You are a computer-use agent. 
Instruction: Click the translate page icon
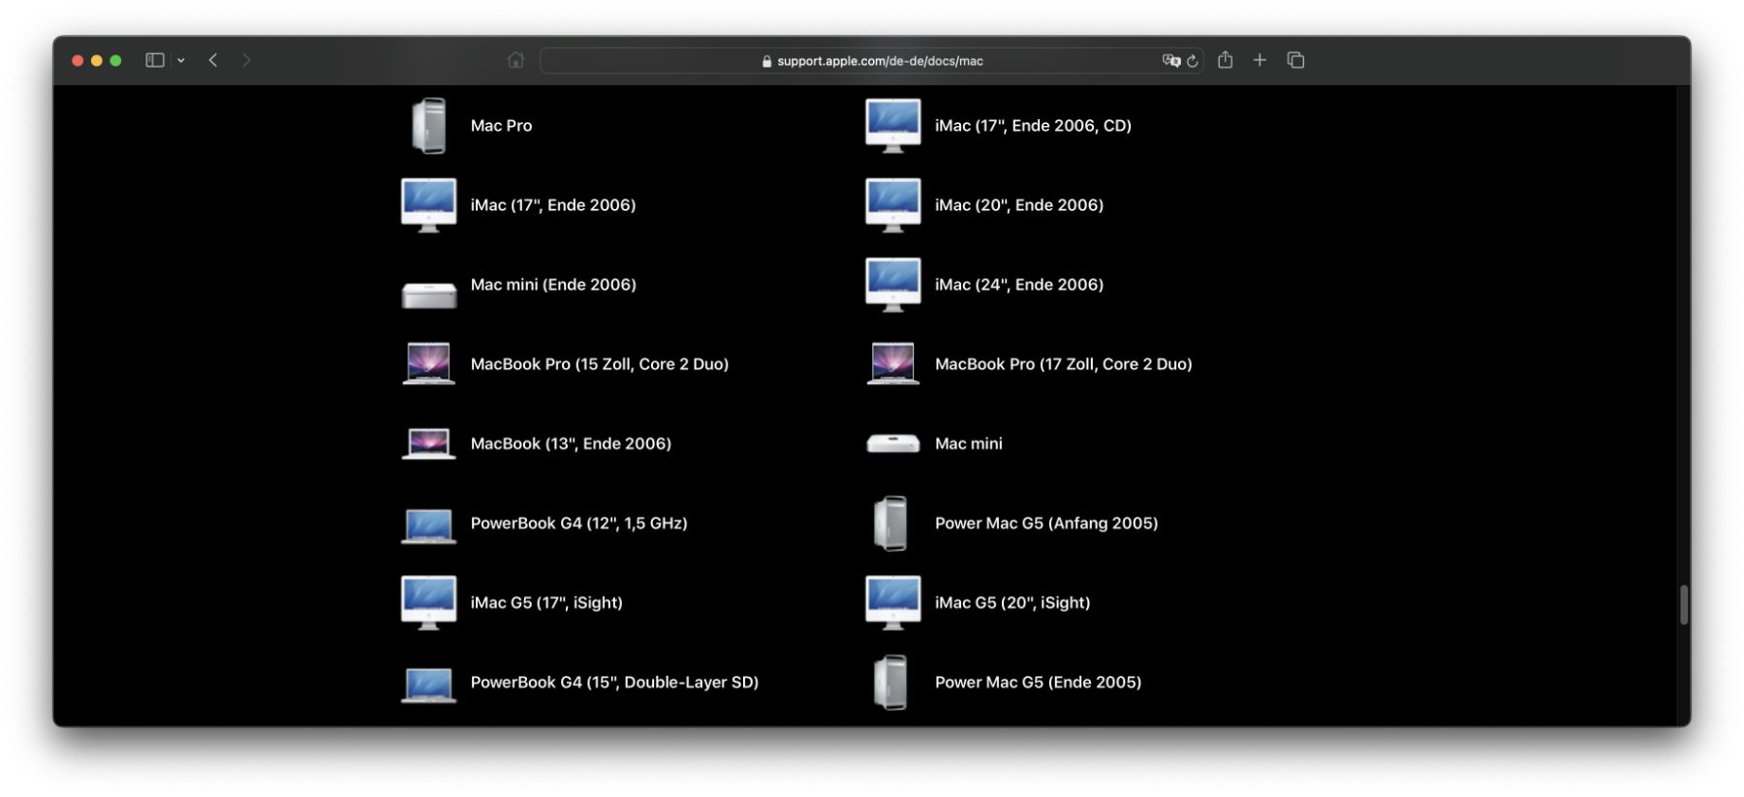tap(1170, 60)
